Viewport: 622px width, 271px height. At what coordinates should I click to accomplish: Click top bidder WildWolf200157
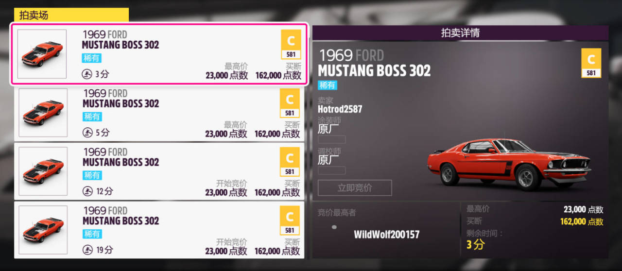tap(386, 235)
